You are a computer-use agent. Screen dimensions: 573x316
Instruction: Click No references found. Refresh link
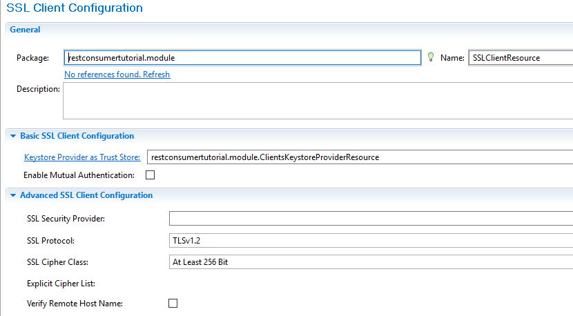(117, 74)
